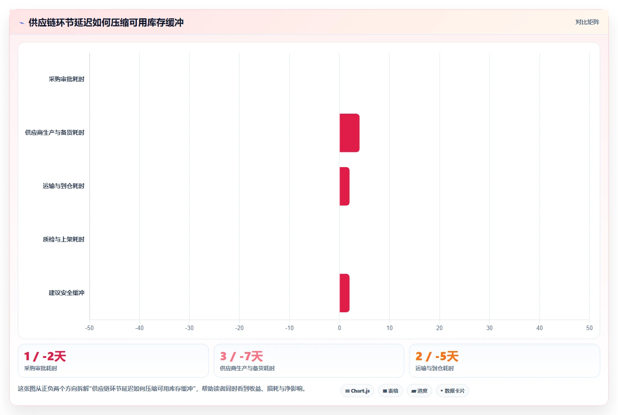The image size is (618, 415).
Task: Click the 采购审批耗时 y-axis label
Action: point(67,79)
